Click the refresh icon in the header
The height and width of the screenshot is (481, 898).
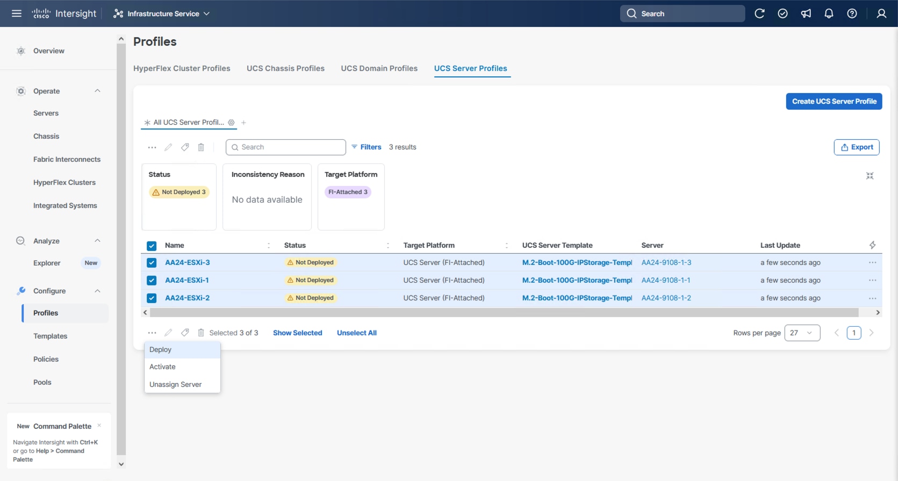759,13
